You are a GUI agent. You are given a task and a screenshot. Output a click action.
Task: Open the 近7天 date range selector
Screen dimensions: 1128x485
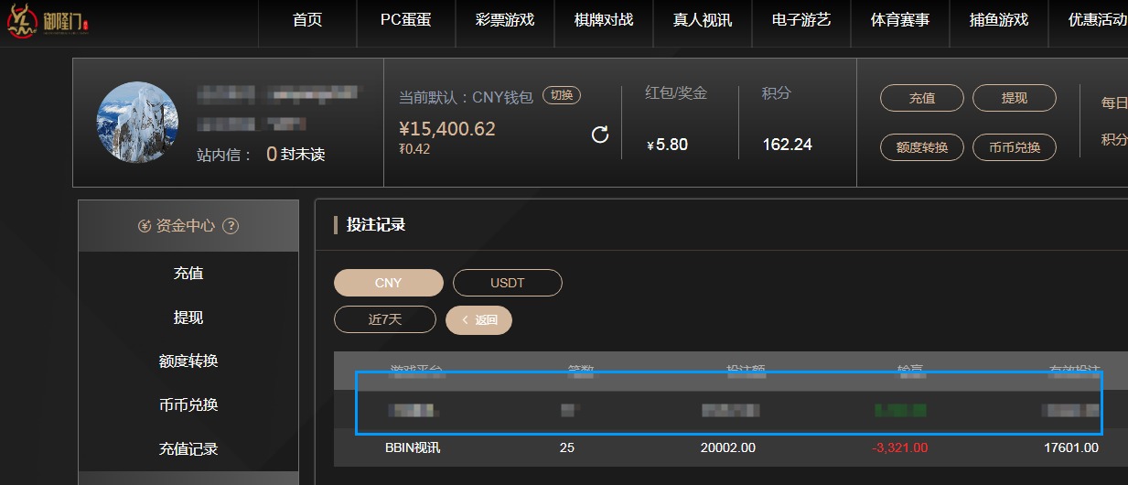[x=385, y=319]
